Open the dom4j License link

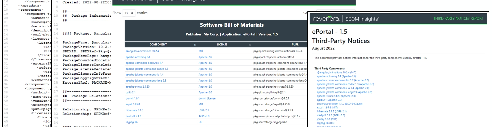[207, 98]
